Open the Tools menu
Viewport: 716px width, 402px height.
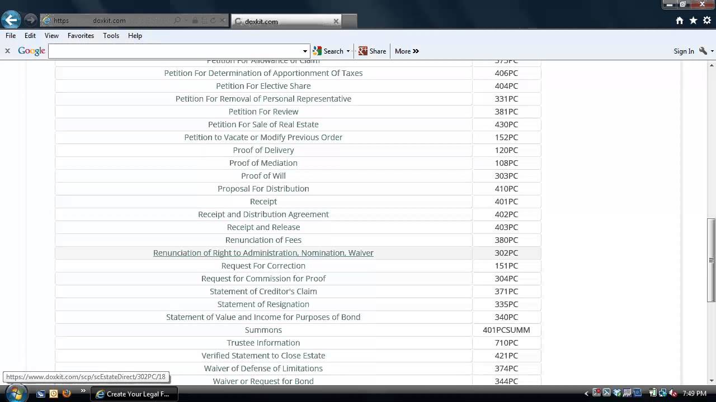(111, 35)
